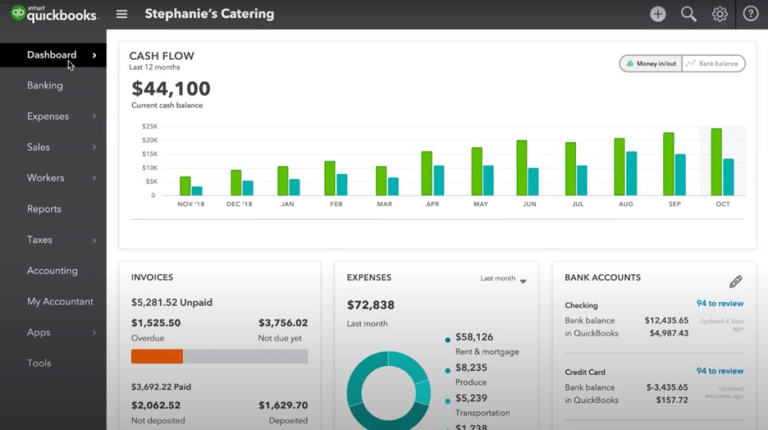Click the Credit Card balance $-3,435.65
The image size is (768, 430).
point(667,387)
